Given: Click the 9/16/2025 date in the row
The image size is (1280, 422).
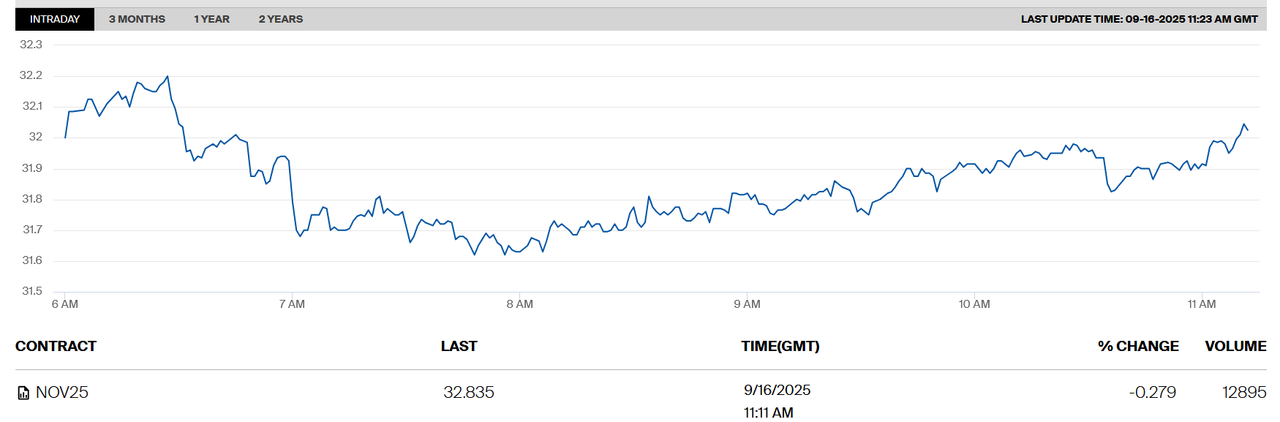Looking at the screenshot, I should [x=777, y=390].
